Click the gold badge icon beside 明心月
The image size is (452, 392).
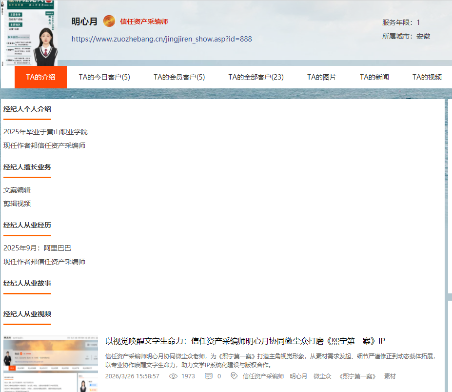pos(109,21)
